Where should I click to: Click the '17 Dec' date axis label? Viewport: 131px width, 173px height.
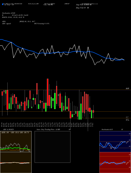(93, 125)
